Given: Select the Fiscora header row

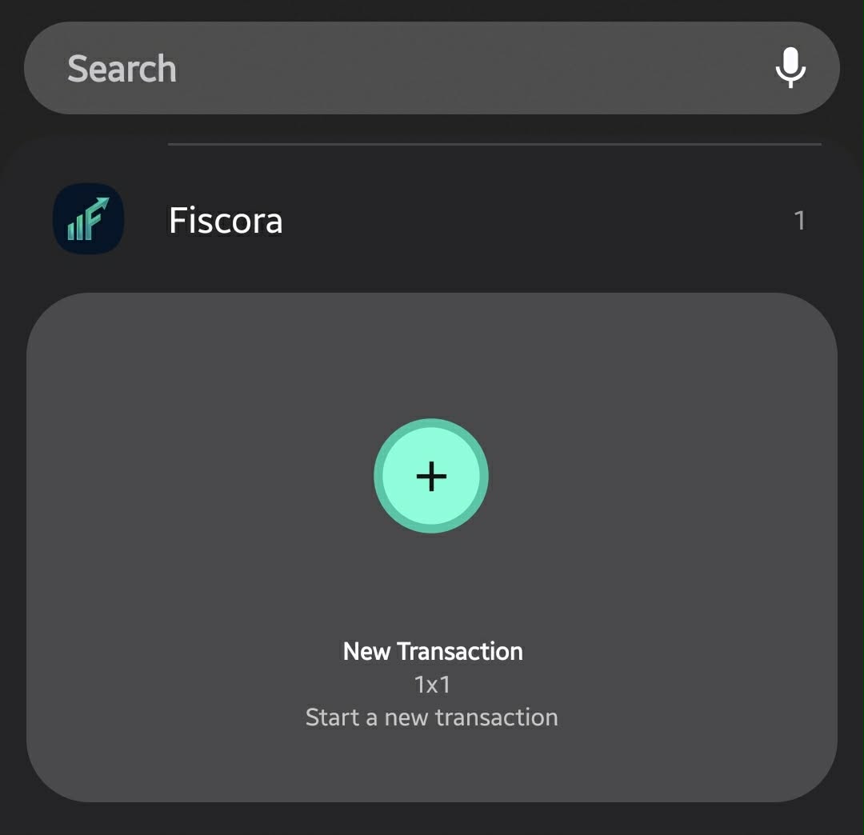Looking at the screenshot, I should [432, 221].
